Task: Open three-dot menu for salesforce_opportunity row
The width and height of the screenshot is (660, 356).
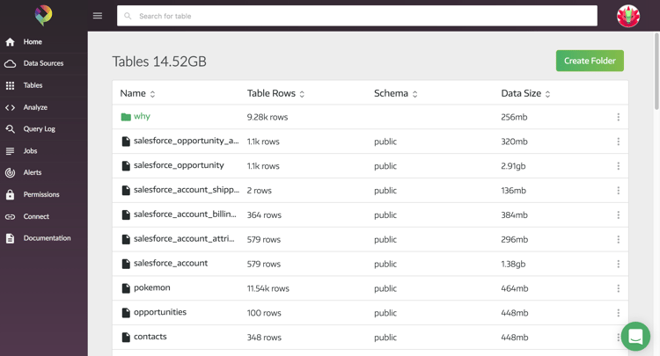Action: 618,166
